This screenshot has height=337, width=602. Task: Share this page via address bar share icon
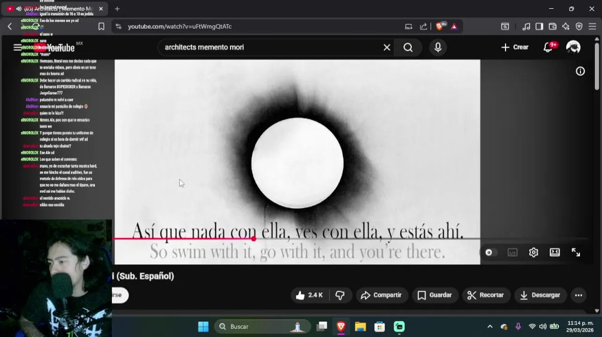423,27
